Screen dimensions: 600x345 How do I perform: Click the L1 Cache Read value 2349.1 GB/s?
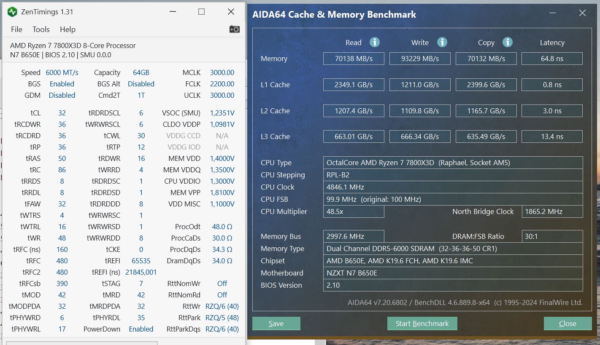click(x=354, y=85)
